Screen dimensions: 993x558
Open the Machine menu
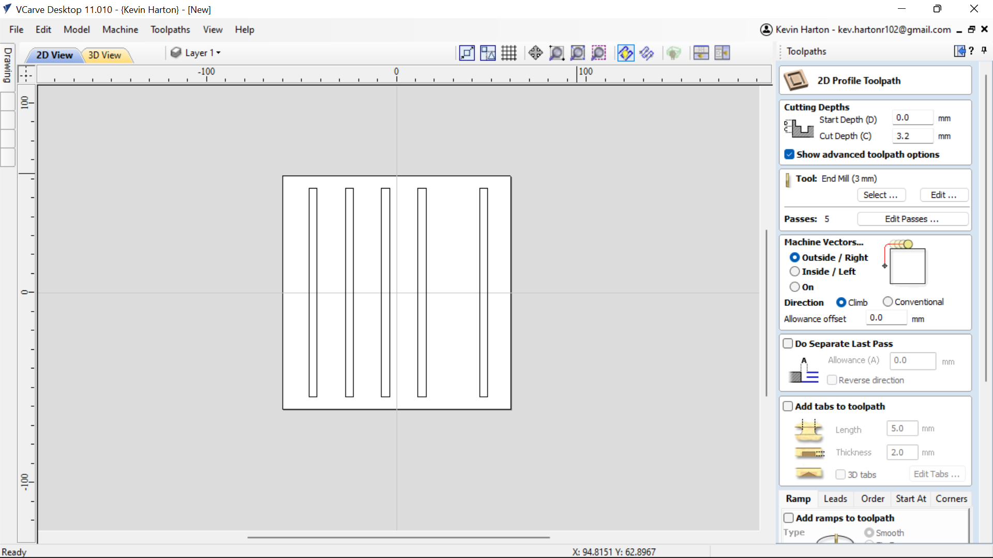[120, 29]
